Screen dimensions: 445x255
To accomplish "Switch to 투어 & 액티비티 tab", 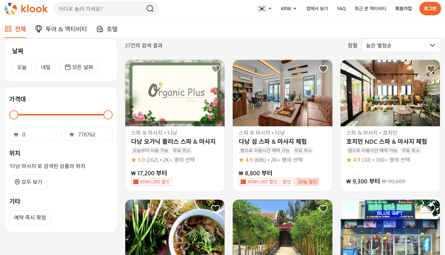I will pos(61,29).
